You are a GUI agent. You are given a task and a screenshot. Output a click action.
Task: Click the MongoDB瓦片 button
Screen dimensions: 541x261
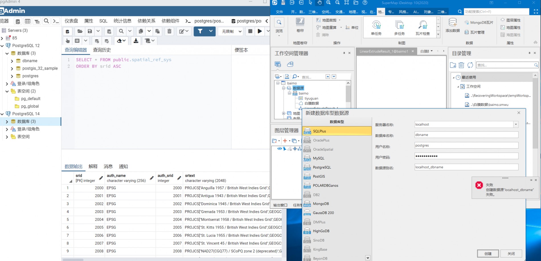479,23
